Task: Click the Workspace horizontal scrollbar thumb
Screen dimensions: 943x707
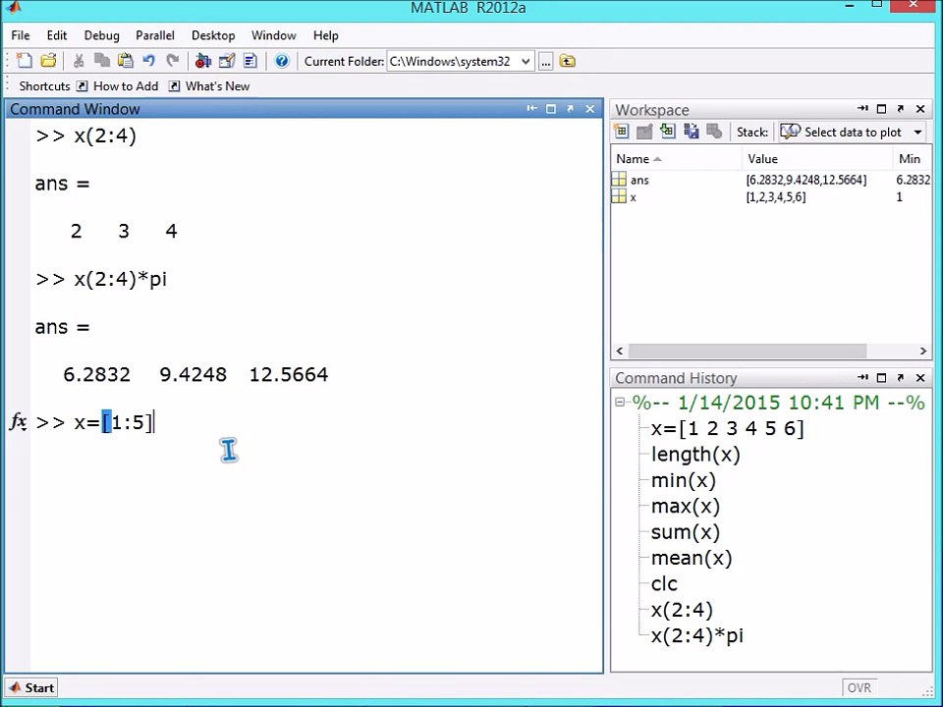Action: (x=748, y=351)
